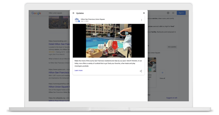
Task: Click the Hilton profile logo
Action: point(77,20)
